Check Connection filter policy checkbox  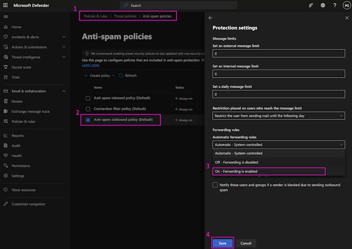coord(88,109)
